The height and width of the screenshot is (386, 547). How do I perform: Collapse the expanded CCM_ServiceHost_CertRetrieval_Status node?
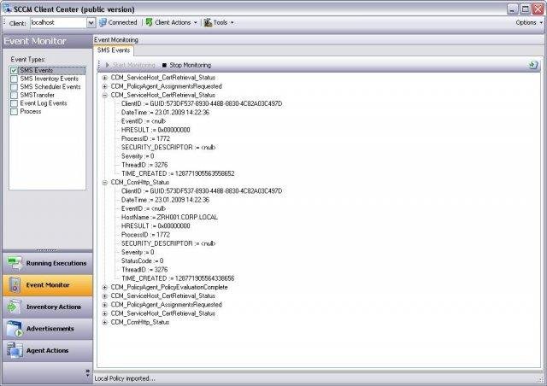[104, 95]
